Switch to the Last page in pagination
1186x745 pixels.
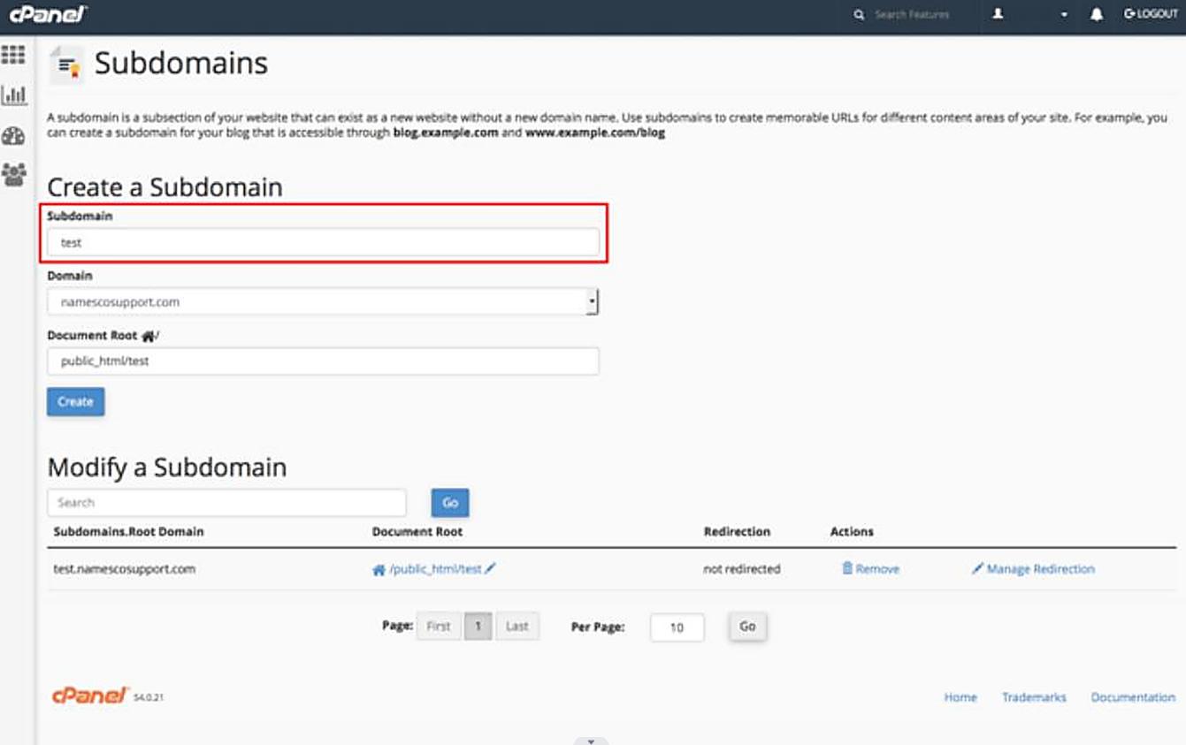[x=516, y=625]
